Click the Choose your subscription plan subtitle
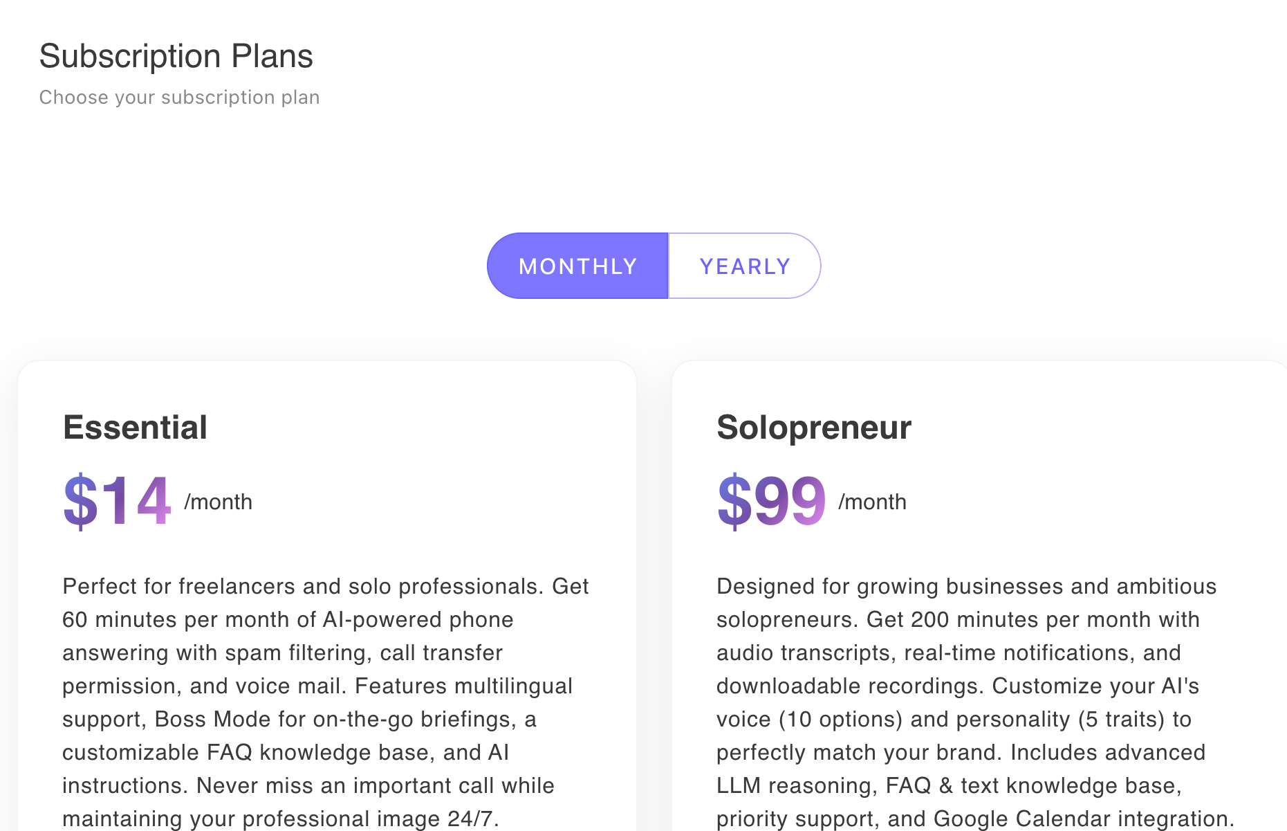Viewport: 1287px width, 831px height. [180, 97]
